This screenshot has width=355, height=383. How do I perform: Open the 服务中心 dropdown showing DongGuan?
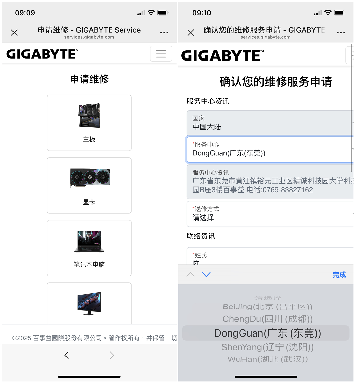coord(270,149)
